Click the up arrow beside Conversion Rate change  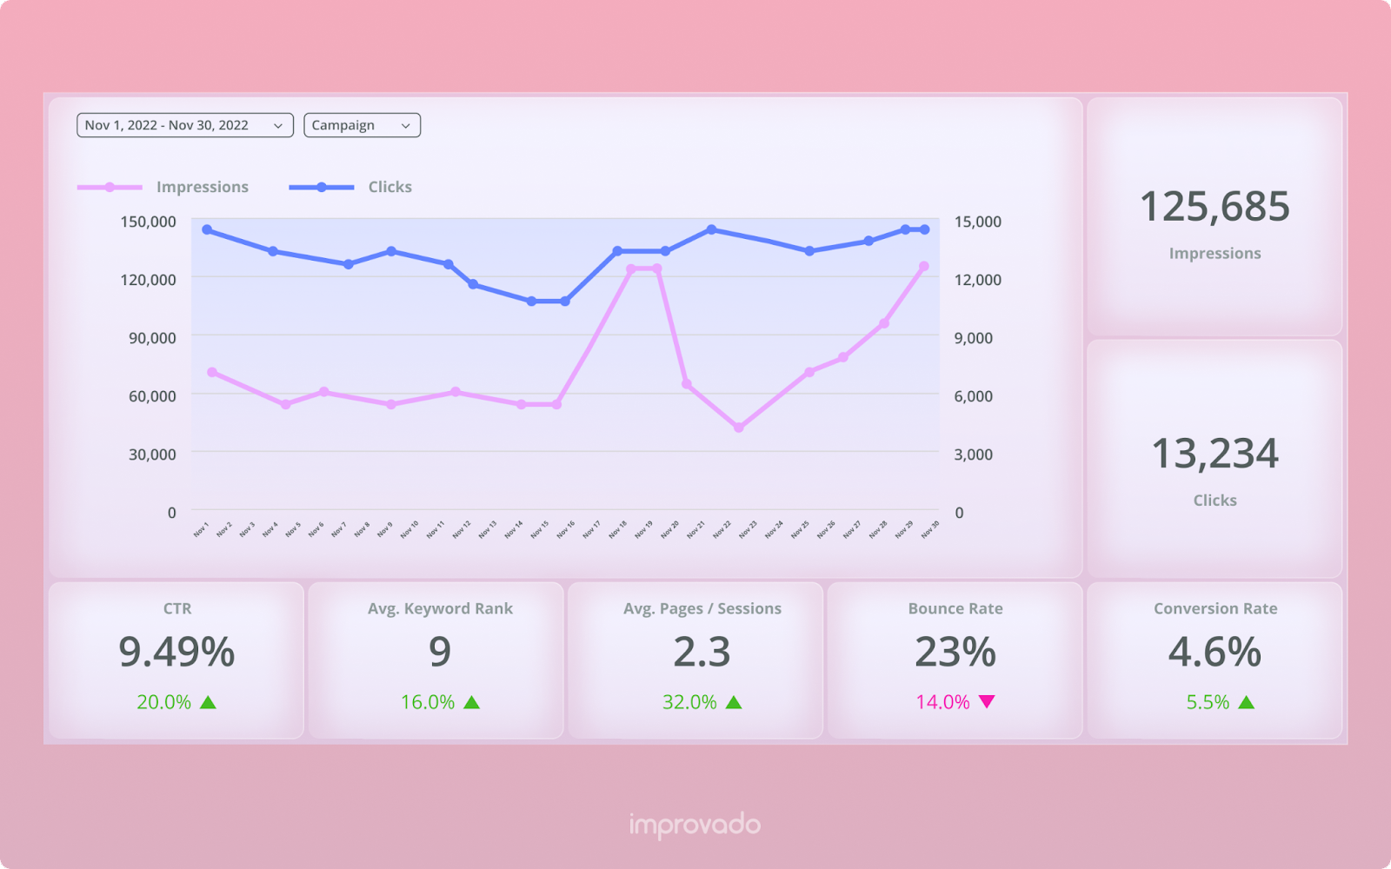(1247, 700)
